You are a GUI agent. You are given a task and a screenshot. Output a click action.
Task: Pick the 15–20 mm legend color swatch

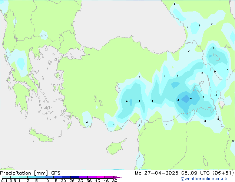pos(57,177)
